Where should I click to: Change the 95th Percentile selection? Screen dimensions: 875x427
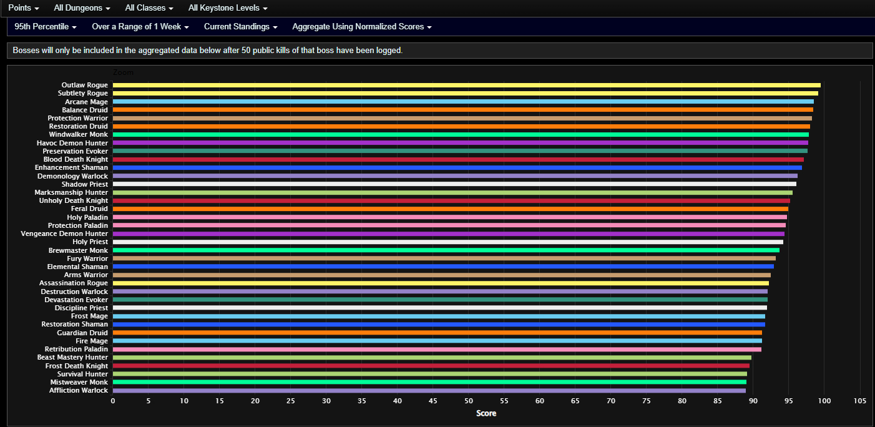point(46,27)
